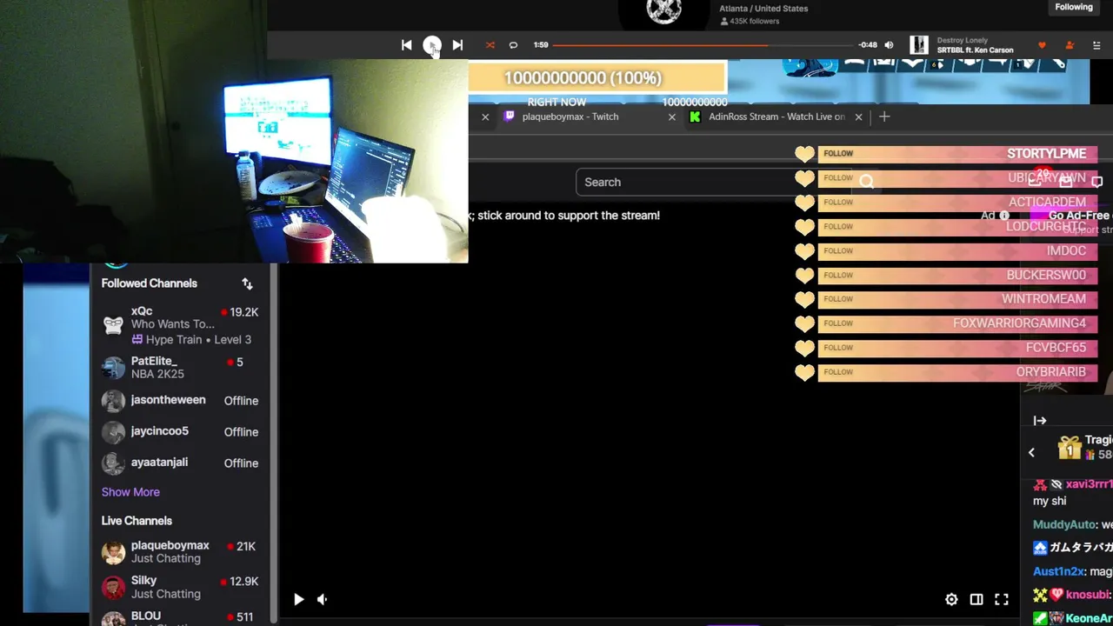This screenshot has height=626, width=1113.
Task: Click the 10000000000 (100%) goal bar
Action: tap(596, 78)
